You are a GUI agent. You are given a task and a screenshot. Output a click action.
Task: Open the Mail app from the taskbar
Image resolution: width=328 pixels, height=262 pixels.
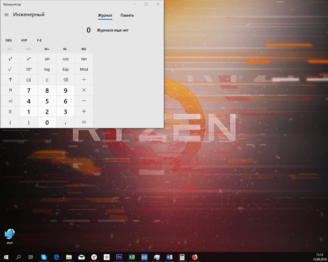(81, 257)
